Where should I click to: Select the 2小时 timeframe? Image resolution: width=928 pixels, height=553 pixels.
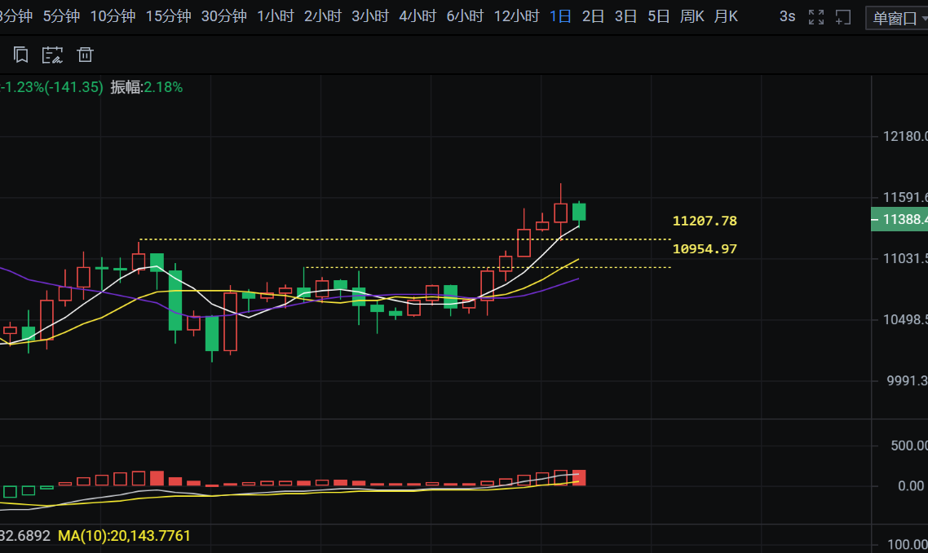pos(323,16)
